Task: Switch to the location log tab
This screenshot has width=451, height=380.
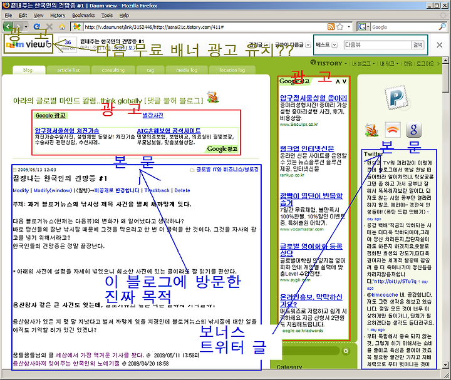Action: (232, 70)
